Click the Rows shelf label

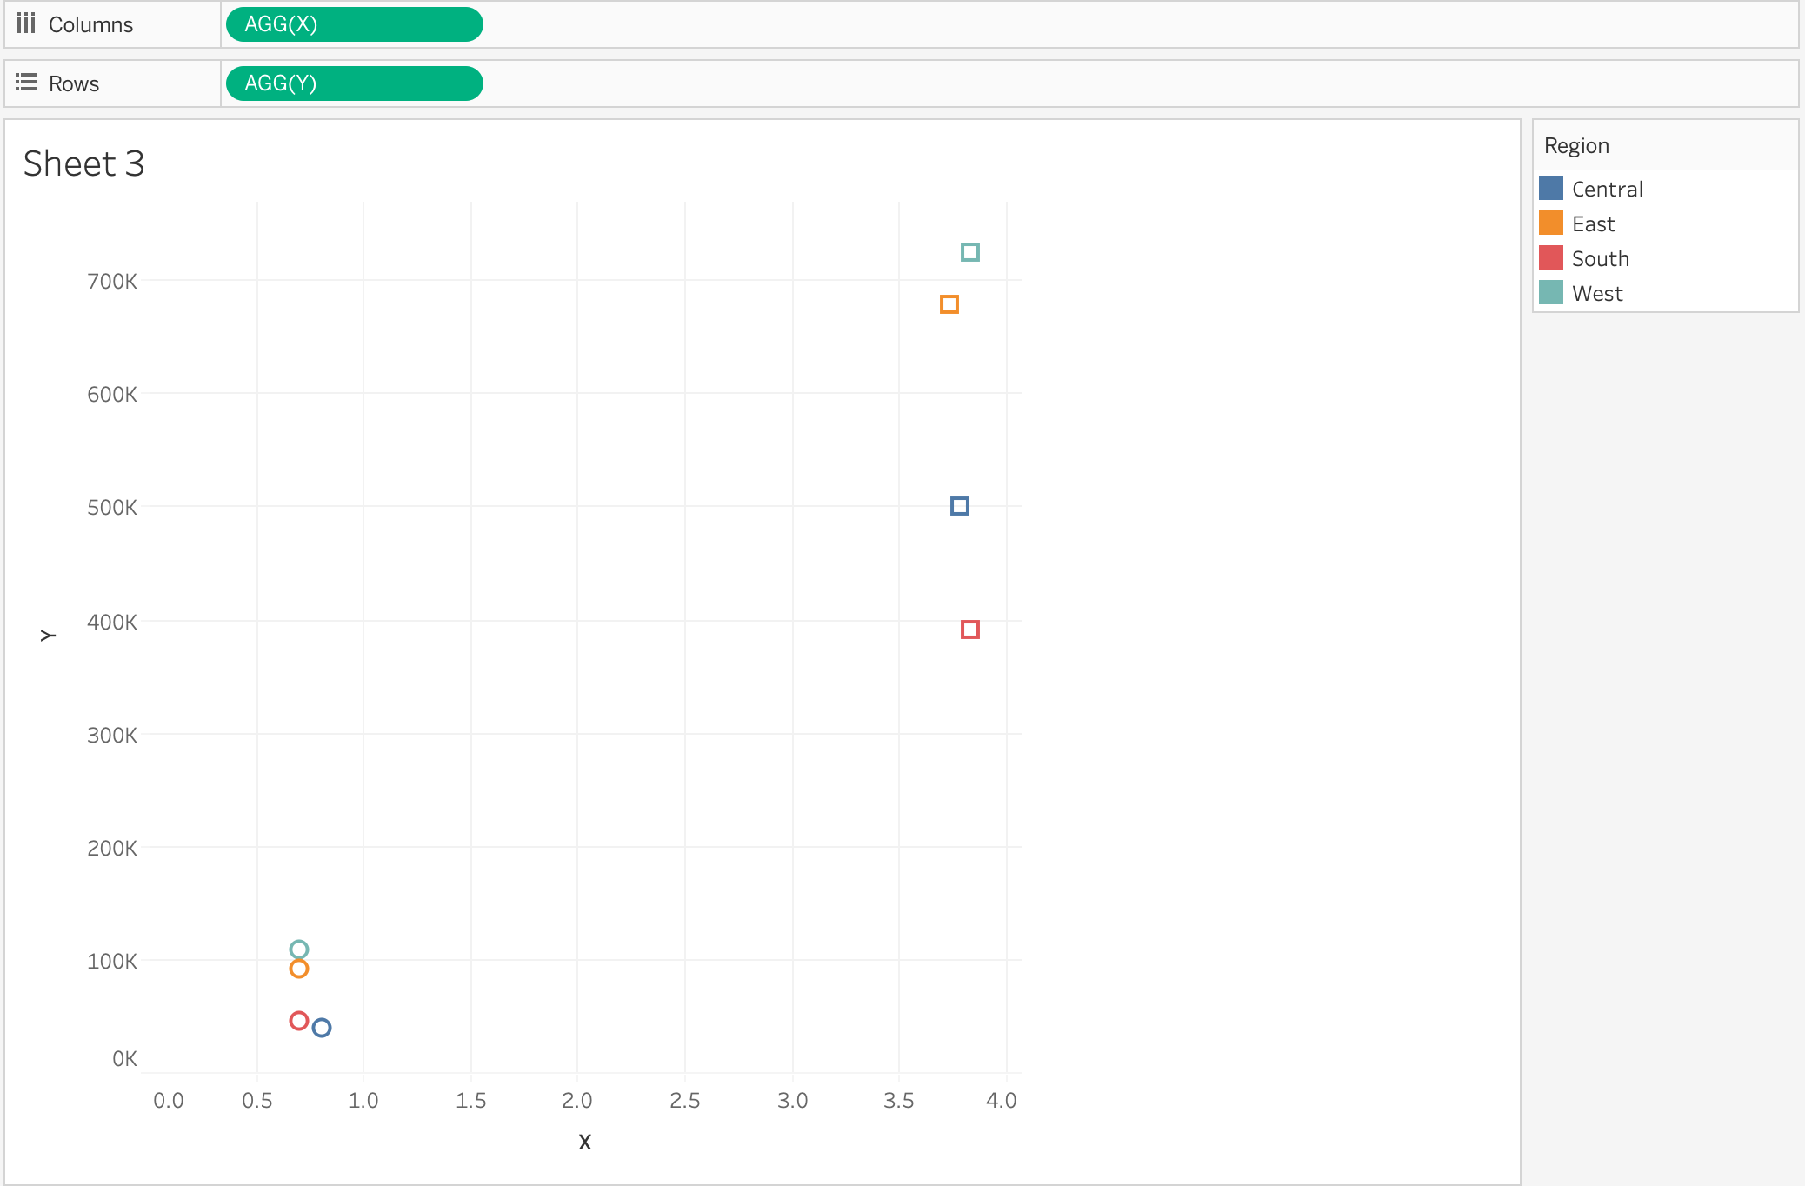[x=74, y=83]
